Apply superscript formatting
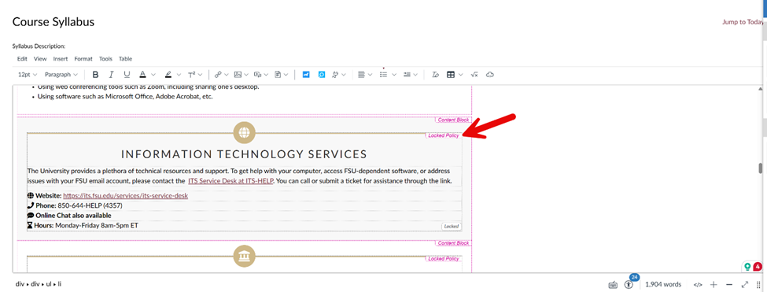This screenshot has height=292, width=767. (192, 75)
